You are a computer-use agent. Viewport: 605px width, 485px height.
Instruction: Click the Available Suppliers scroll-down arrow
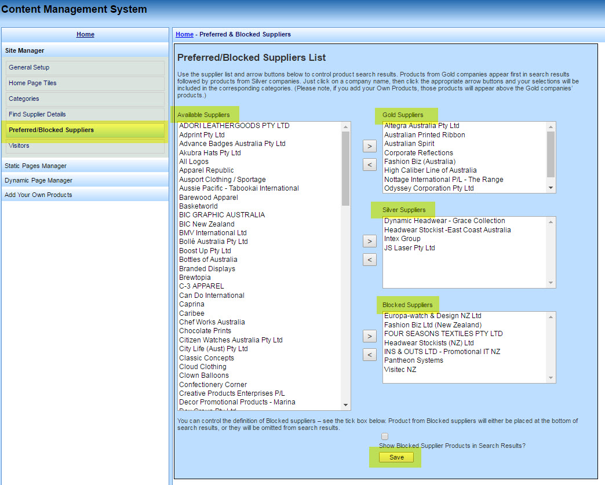pyautogui.click(x=346, y=405)
